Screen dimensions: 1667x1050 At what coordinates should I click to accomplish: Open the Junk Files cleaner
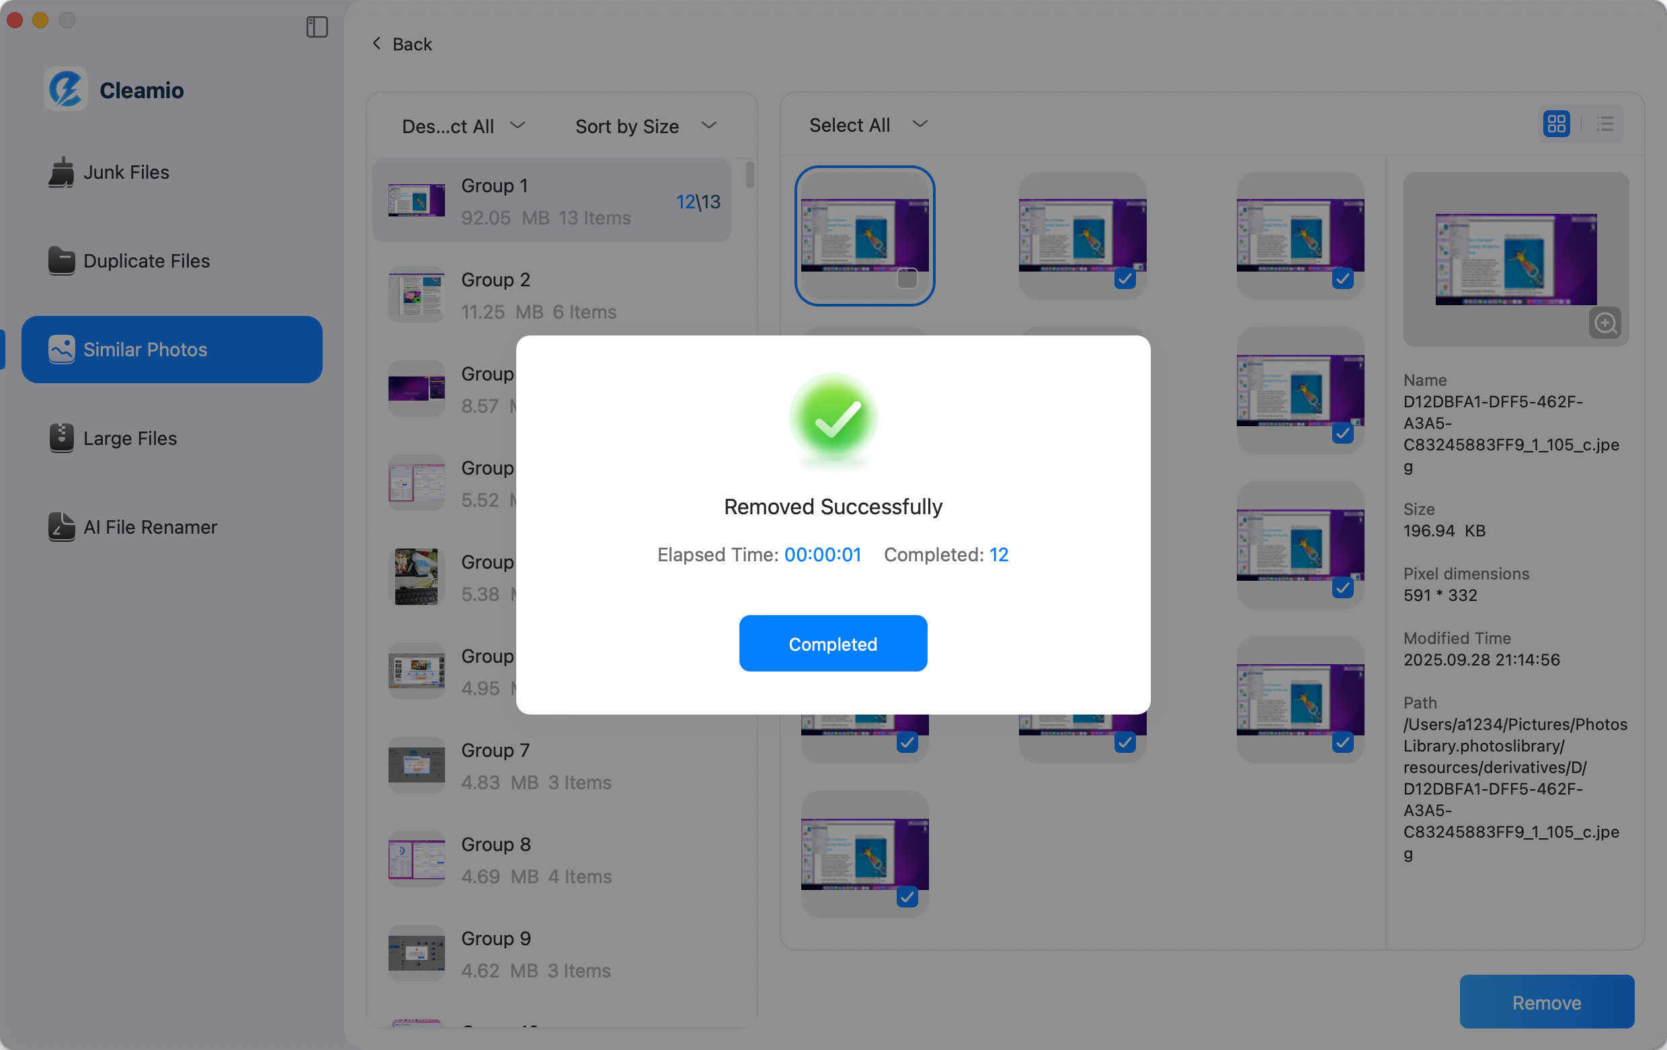(126, 172)
